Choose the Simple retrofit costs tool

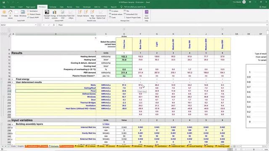point(80,13)
